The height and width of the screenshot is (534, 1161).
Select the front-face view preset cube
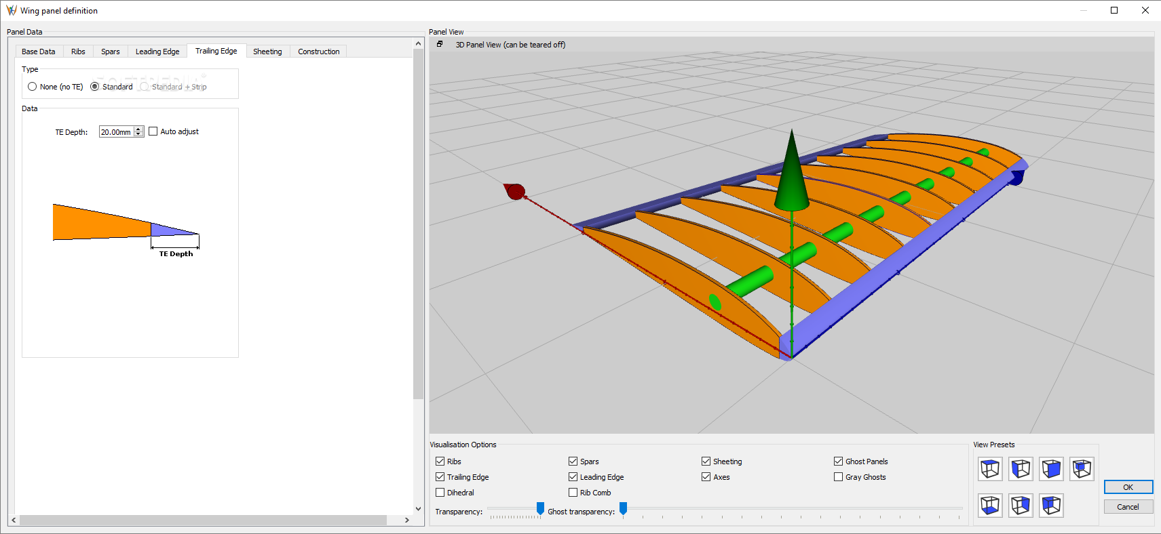[1051, 469]
